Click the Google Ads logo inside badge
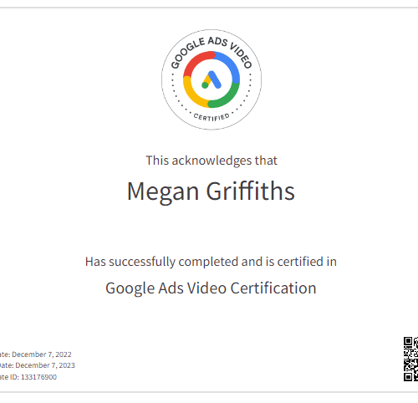The height and width of the screenshot is (403, 418). 212,79
